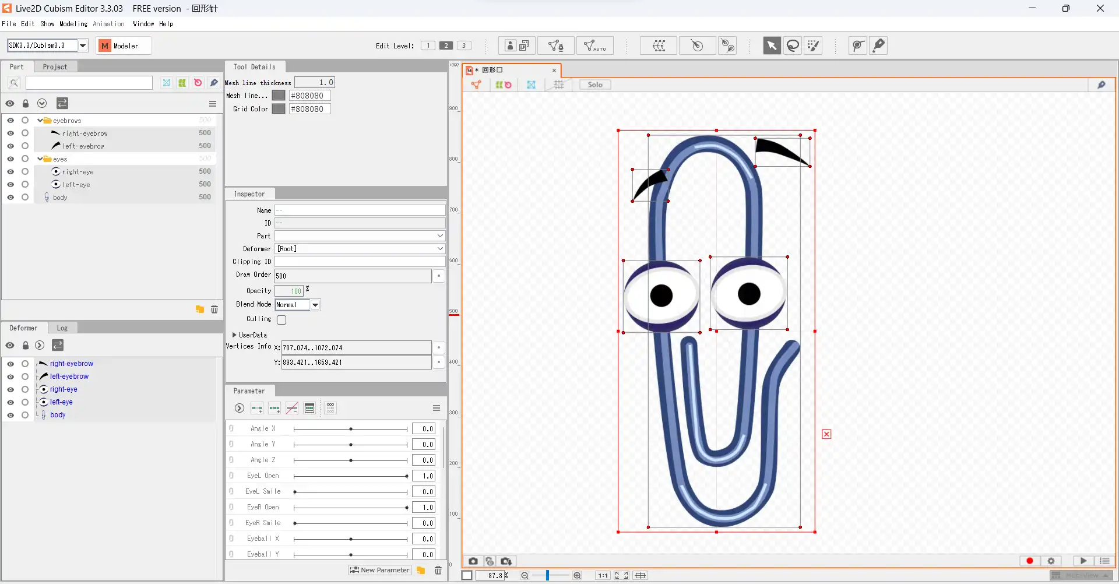This screenshot has height=584, width=1119.
Task: Open the automatic mesh generator tool
Action: 595,45
